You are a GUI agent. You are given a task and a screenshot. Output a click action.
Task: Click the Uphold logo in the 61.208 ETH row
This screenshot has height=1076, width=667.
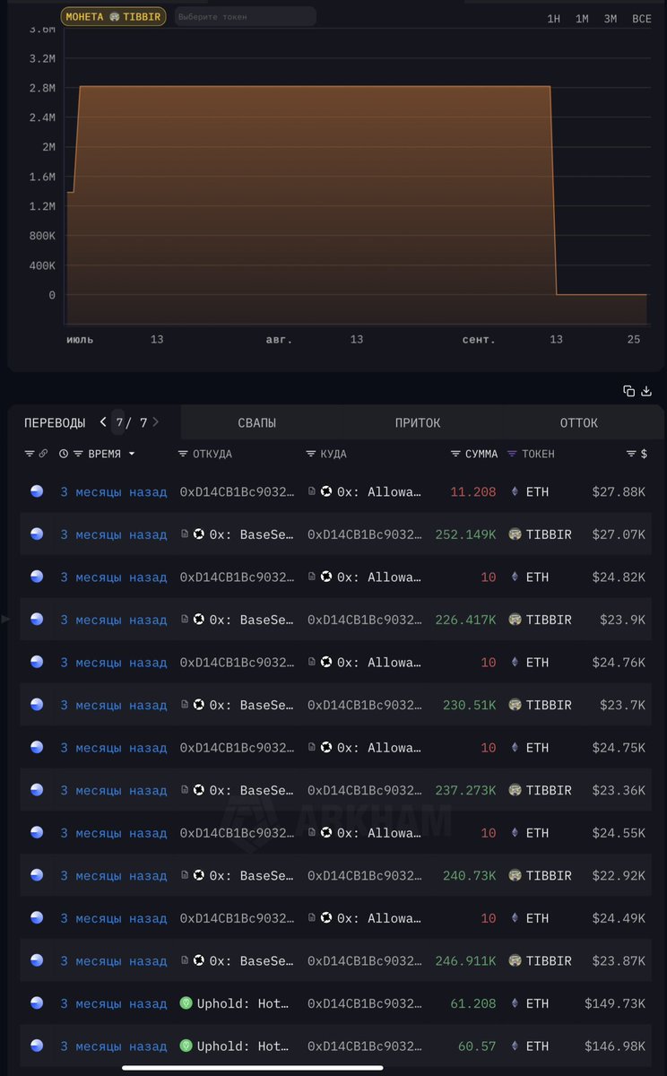point(186,1003)
